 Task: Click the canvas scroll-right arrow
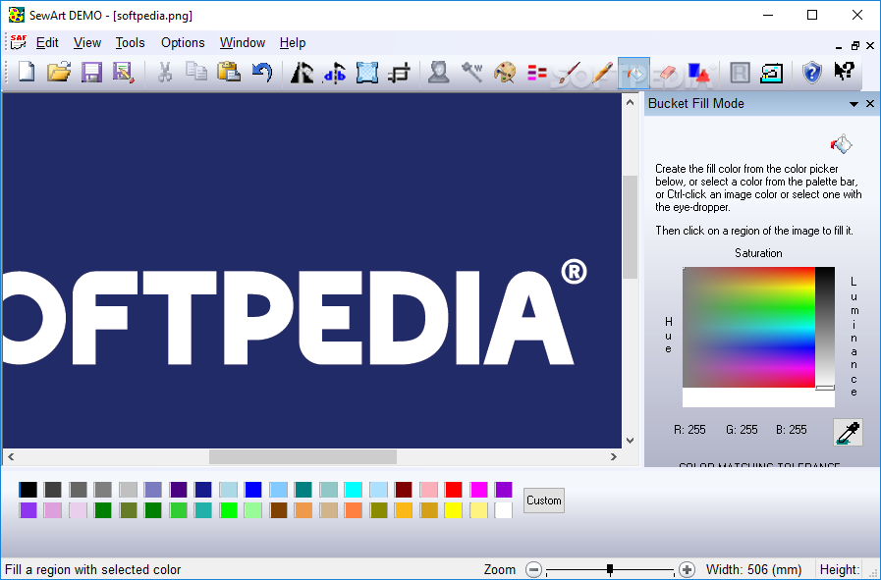pyautogui.click(x=614, y=457)
